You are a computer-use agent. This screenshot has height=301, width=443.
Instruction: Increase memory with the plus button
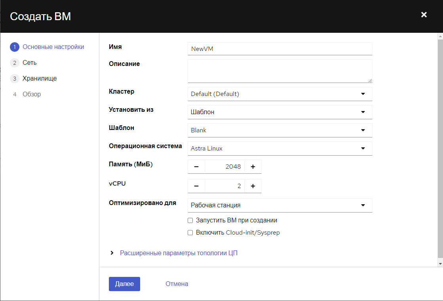[253, 167]
